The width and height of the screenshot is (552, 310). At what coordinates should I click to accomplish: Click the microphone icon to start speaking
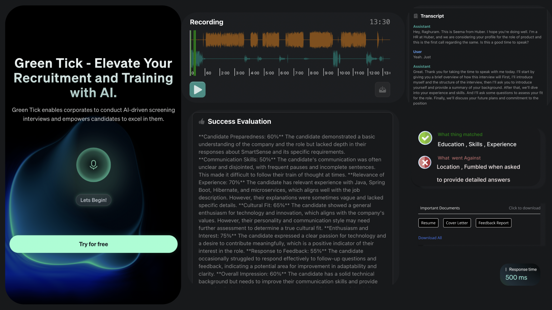point(93,165)
